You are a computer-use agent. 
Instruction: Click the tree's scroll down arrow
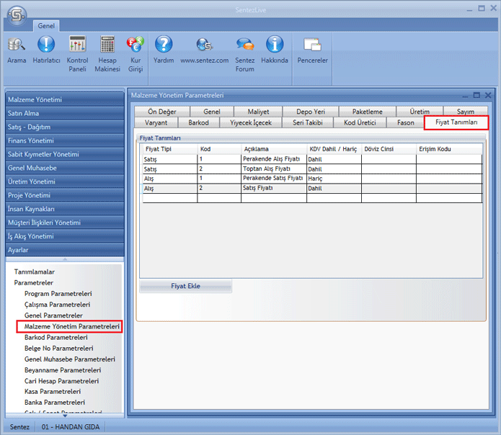click(65, 416)
